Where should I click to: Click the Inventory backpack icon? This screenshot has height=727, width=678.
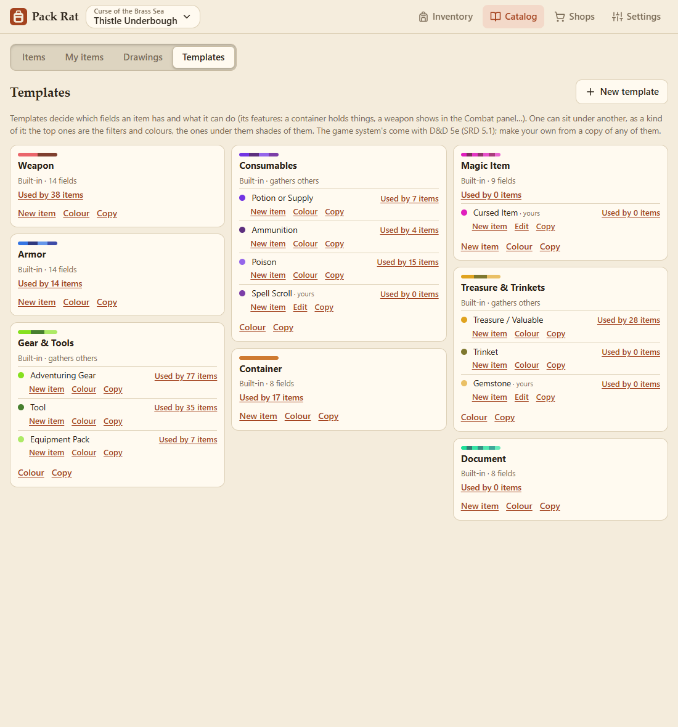click(x=423, y=17)
